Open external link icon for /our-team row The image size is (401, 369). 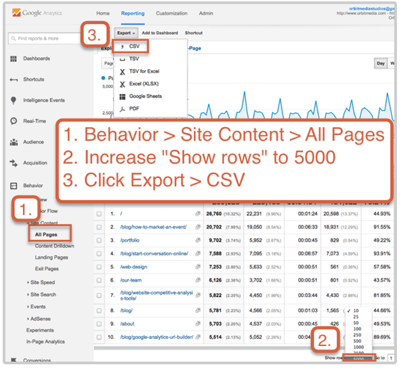(x=198, y=280)
